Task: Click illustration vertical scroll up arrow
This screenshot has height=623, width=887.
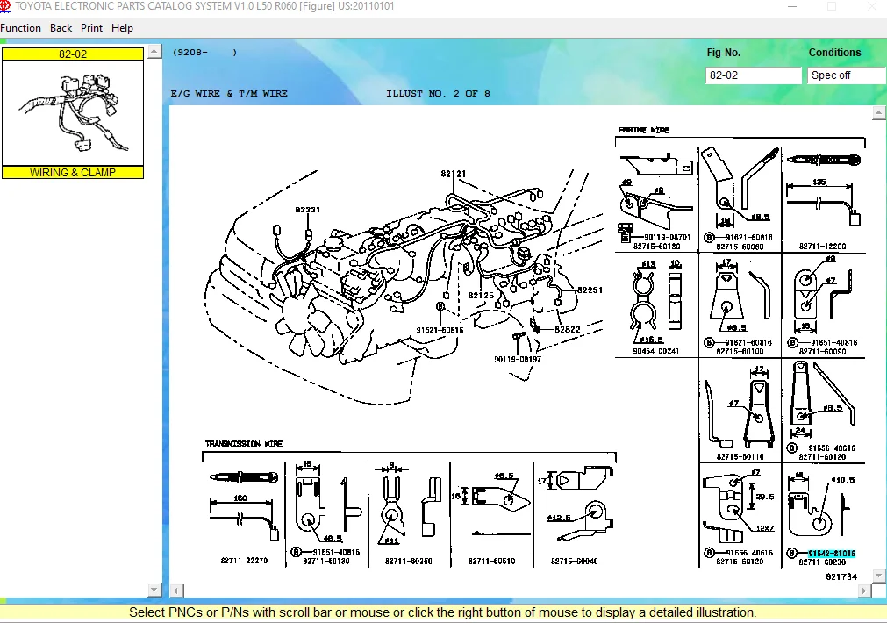Action: pyautogui.click(x=878, y=113)
